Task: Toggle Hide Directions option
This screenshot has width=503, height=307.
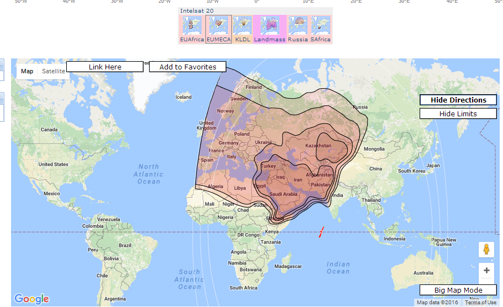Action: point(458,100)
